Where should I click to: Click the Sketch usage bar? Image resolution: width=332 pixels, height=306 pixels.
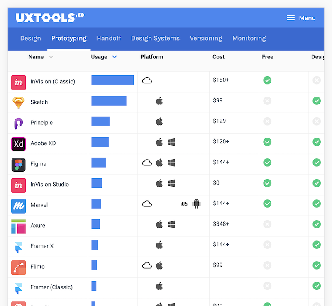[109, 101]
